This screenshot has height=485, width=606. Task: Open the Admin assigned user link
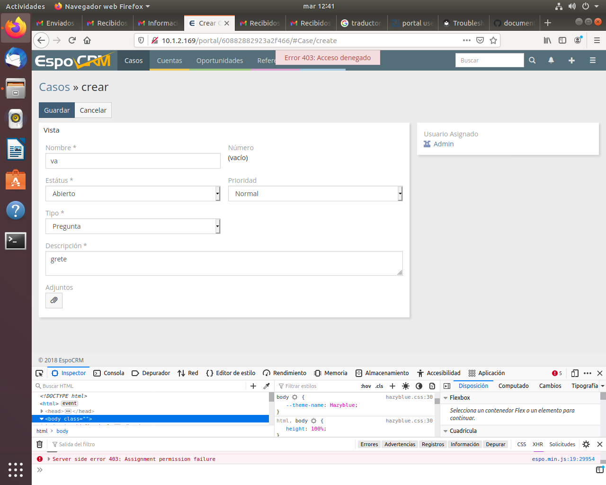(x=443, y=144)
